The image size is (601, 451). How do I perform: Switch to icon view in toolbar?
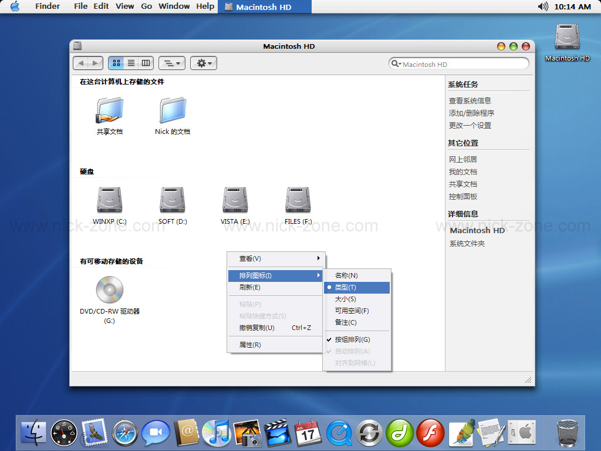[x=117, y=63]
